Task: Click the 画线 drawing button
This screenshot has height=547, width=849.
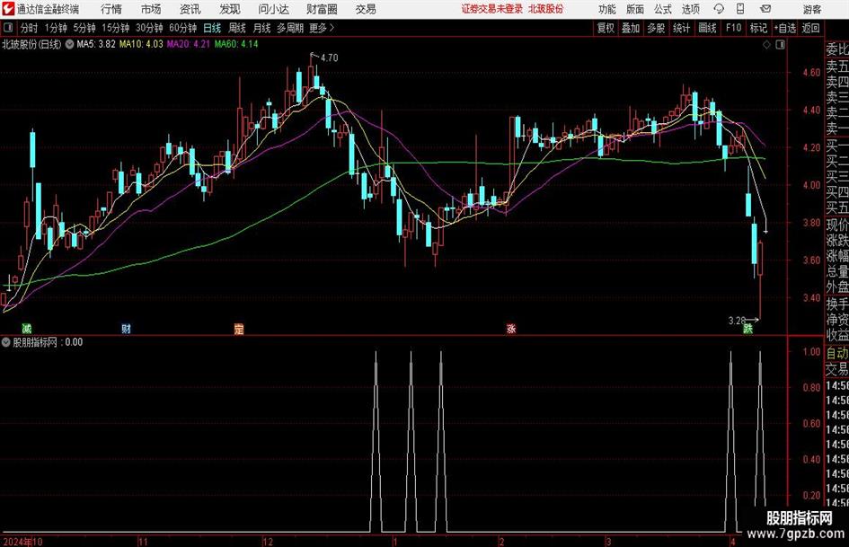Action: tap(708, 28)
